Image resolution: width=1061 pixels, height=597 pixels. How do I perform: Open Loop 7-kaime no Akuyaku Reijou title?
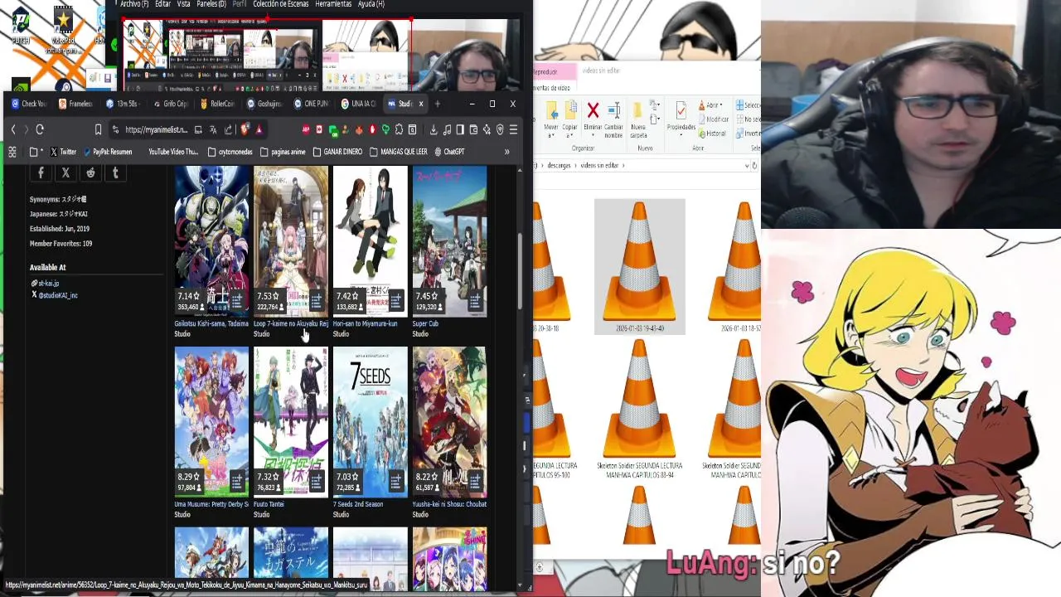click(x=291, y=323)
